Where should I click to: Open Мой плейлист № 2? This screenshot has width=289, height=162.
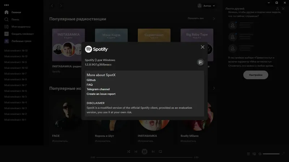click(x=16, y=114)
